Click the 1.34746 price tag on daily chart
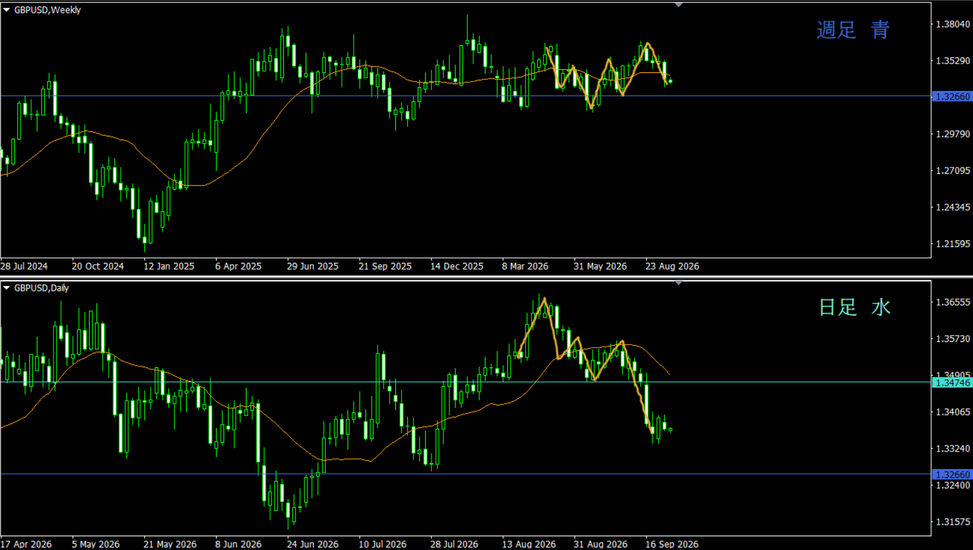Image resolution: width=973 pixels, height=550 pixels. [952, 382]
